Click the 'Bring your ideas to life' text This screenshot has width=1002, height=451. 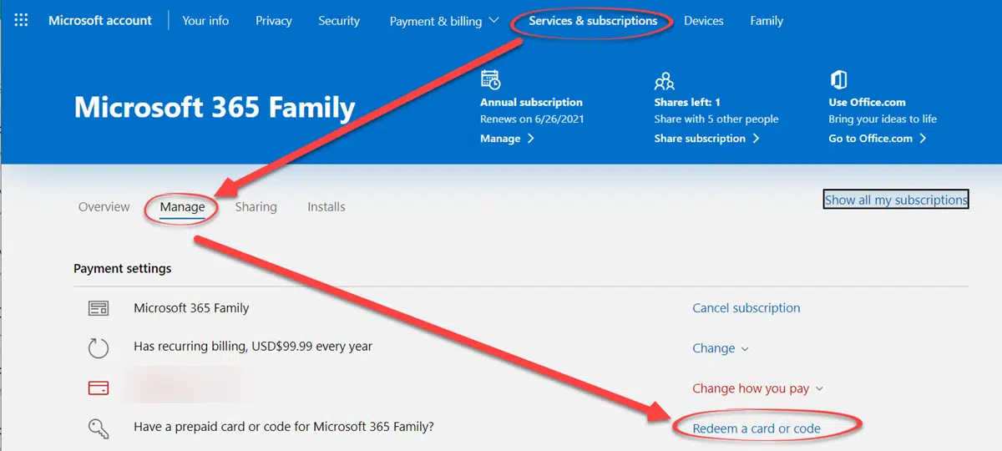[x=883, y=119]
